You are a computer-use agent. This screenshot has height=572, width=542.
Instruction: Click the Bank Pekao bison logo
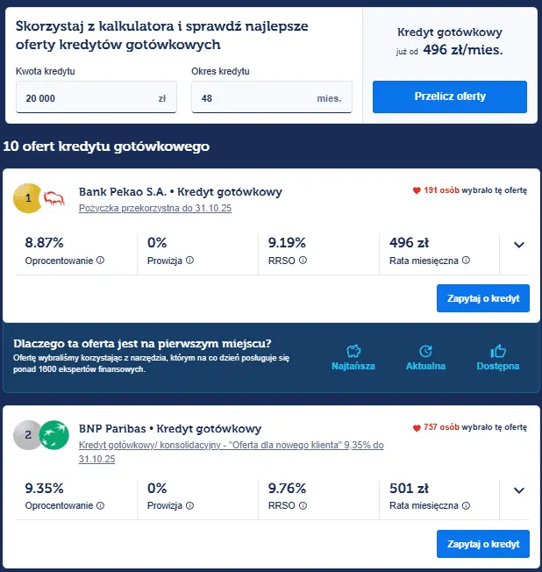53,199
